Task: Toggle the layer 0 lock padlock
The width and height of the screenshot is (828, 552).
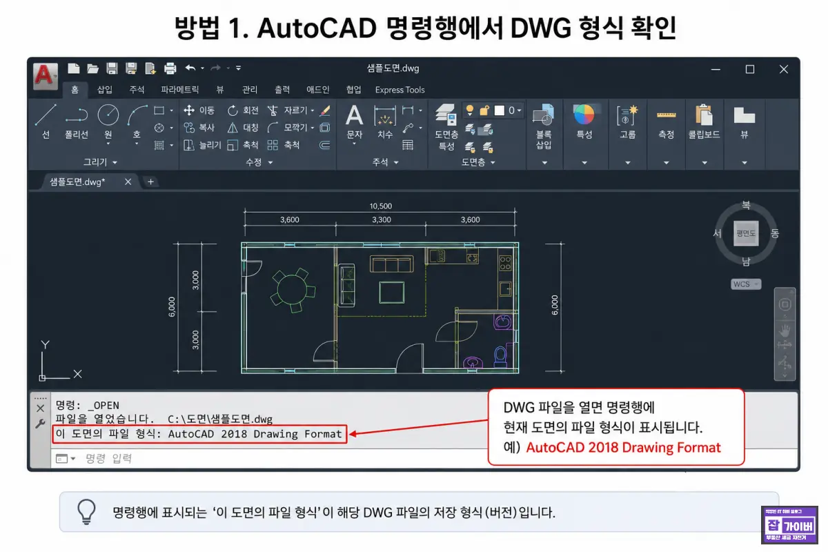Action: [x=484, y=110]
